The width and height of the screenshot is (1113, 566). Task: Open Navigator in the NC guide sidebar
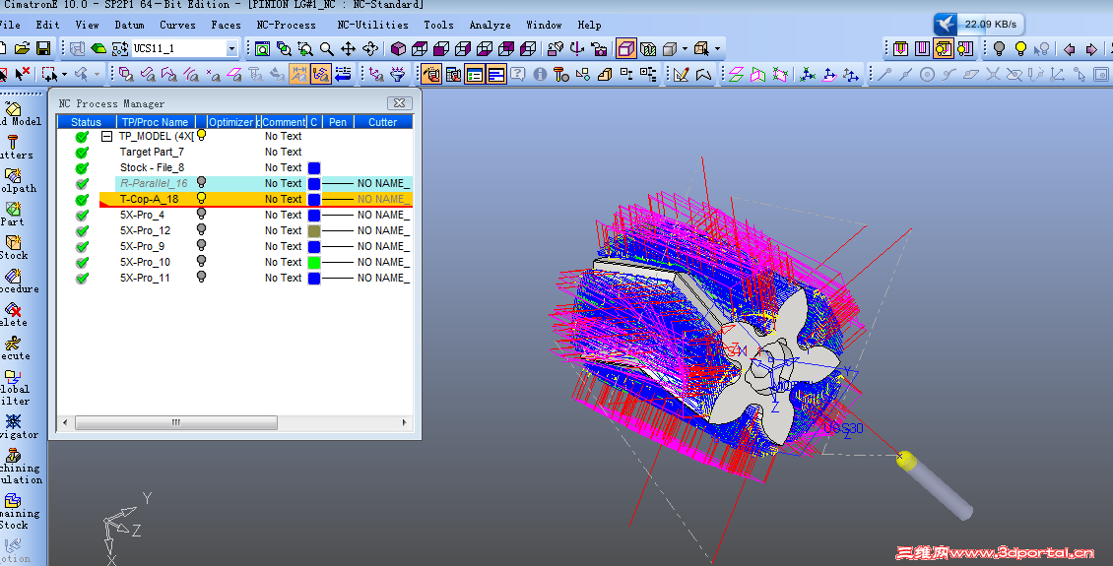click(x=19, y=427)
